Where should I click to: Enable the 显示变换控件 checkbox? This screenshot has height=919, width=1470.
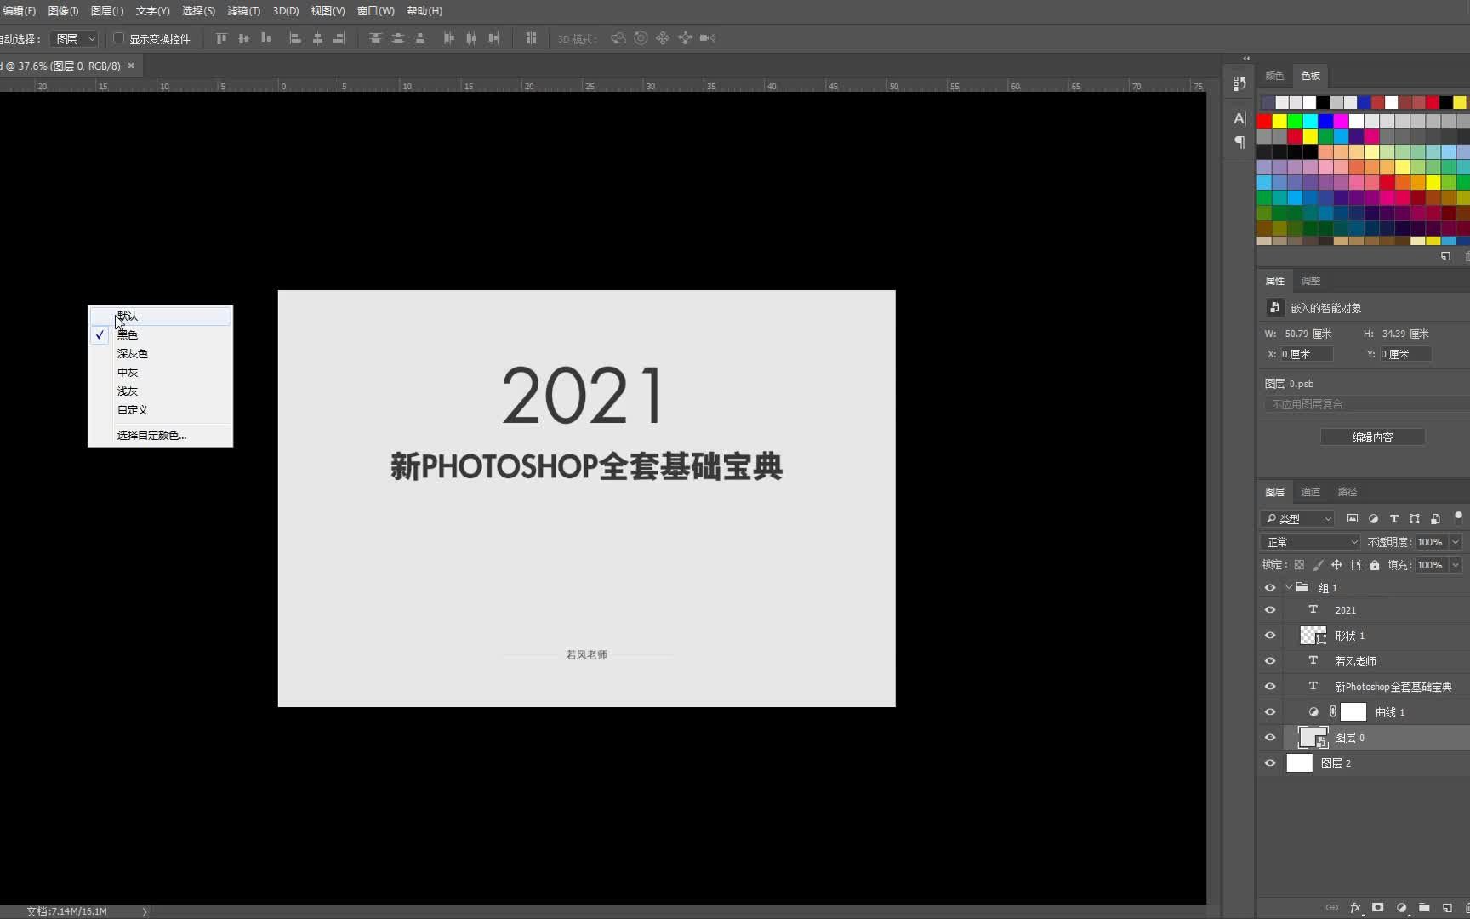click(119, 38)
